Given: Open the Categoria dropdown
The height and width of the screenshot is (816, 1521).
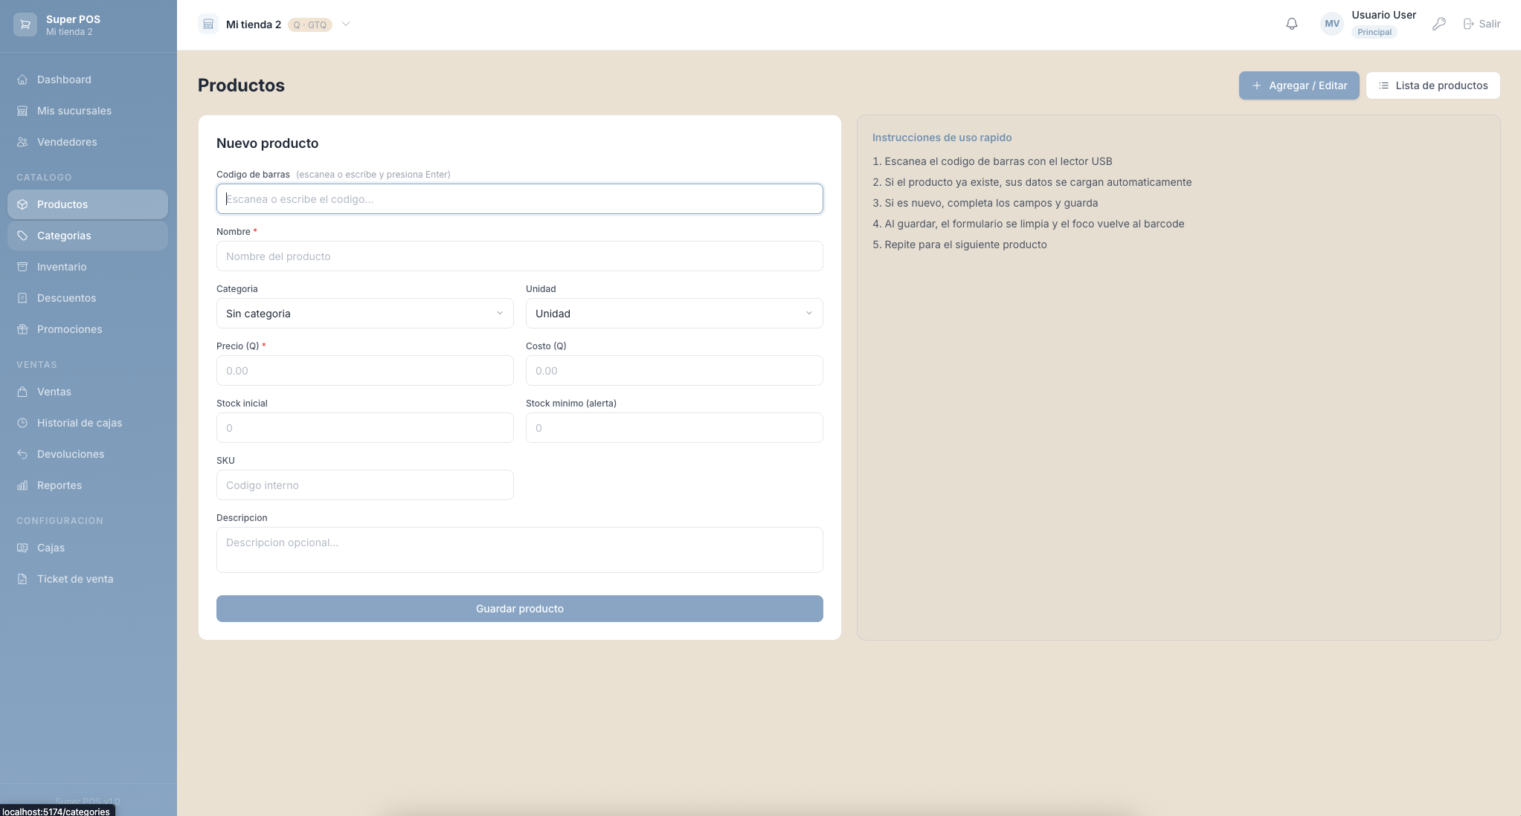Looking at the screenshot, I should click(364, 314).
